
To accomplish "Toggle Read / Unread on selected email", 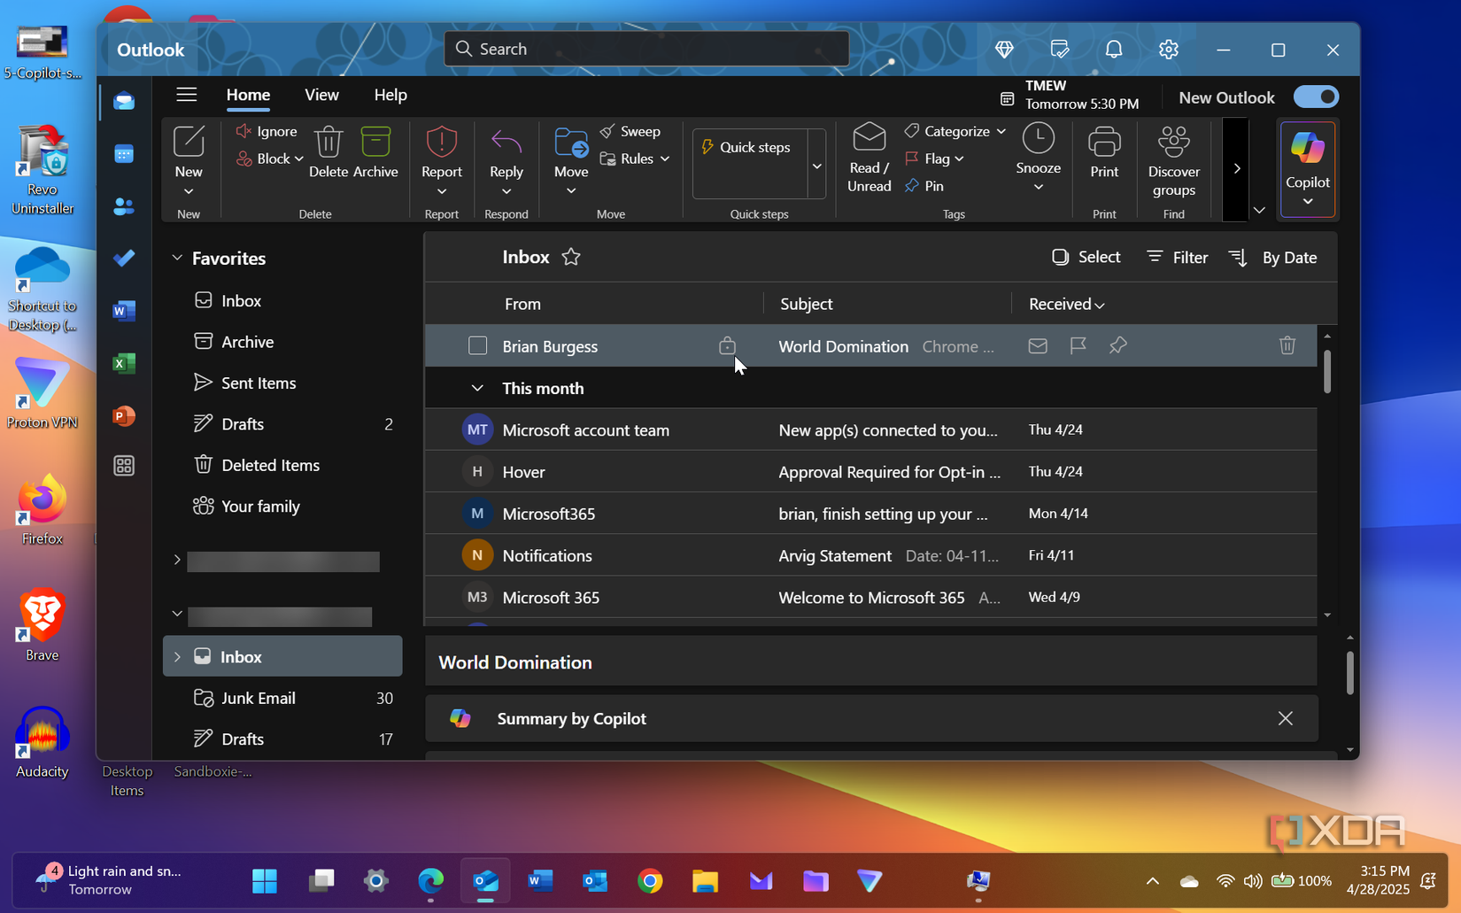I will [x=869, y=157].
